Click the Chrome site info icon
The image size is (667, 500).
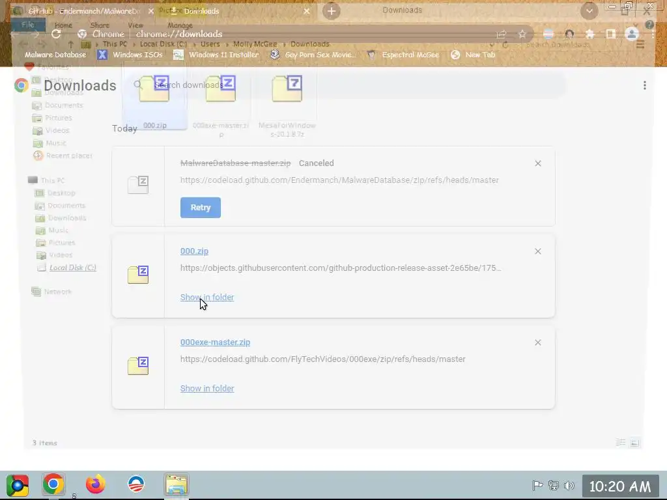tap(82, 34)
